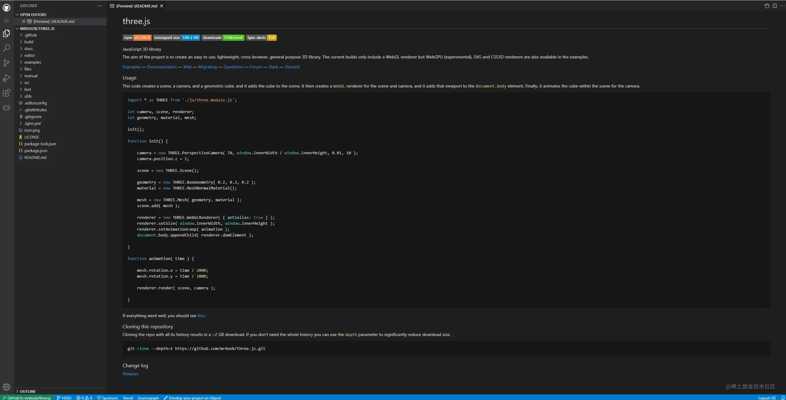Open the Manage settings gear
Viewport: 786px width, 400px height.
(x=6, y=387)
